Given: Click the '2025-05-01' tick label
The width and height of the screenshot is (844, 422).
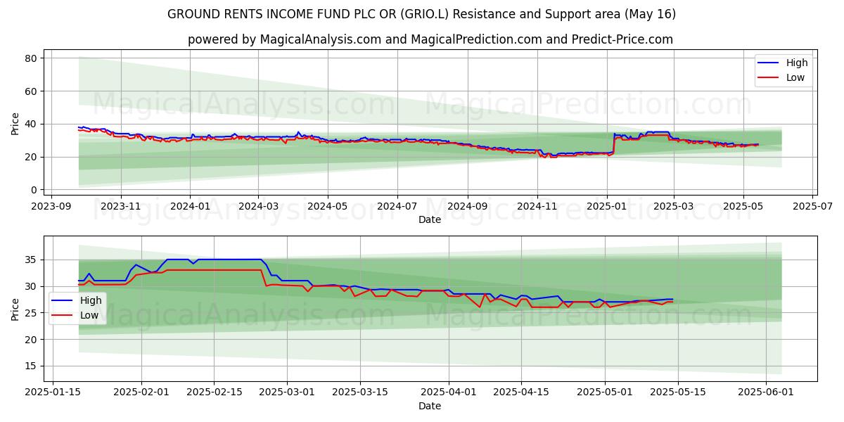Looking at the screenshot, I should tap(605, 392).
